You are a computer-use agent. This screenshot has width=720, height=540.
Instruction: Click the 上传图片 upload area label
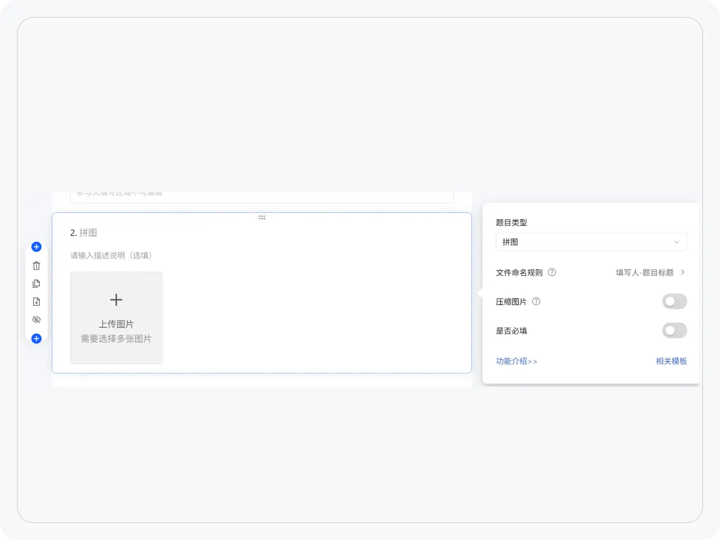click(116, 324)
